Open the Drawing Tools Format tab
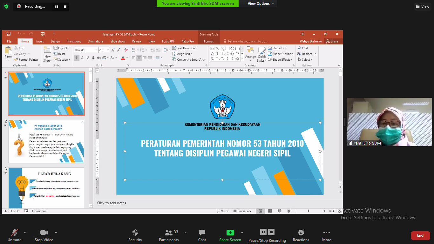Screen dimensions: 434x244 209,41
